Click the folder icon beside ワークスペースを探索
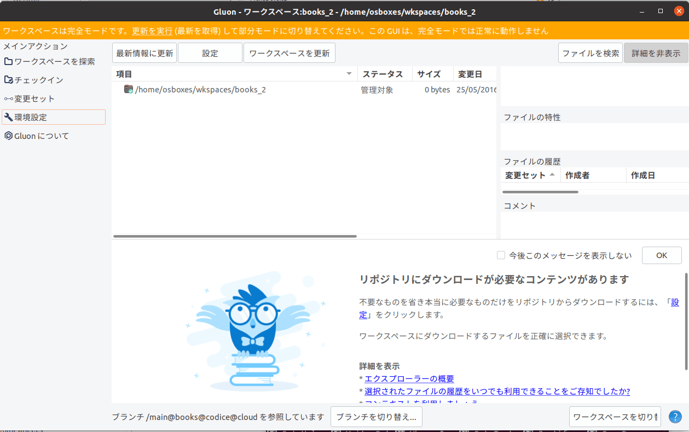The width and height of the screenshot is (689, 432). pyautogui.click(x=8, y=61)
